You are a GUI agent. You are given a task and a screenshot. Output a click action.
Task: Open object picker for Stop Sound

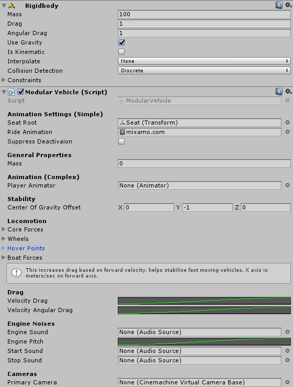pos(287,360)
